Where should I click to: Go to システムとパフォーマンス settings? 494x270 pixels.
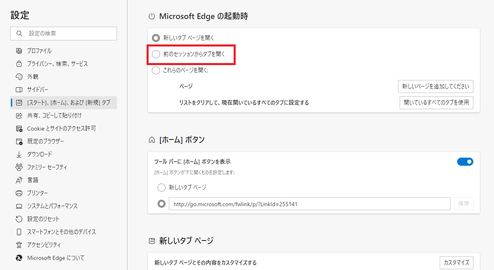click(64, 206)
